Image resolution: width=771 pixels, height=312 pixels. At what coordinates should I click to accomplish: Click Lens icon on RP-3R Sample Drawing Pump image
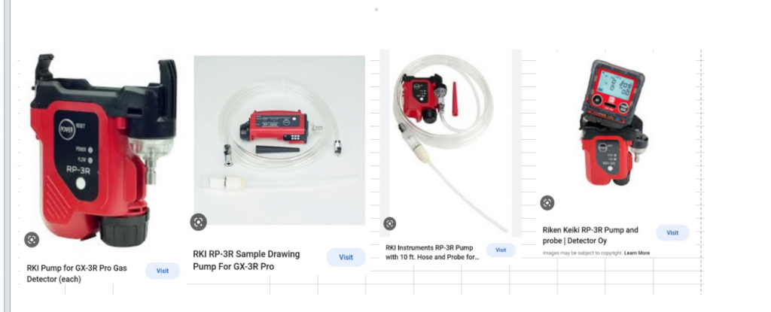(199, 222)
